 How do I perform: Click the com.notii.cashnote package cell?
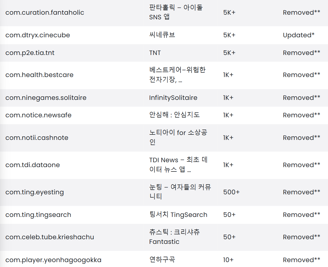[x=37, y=138]
